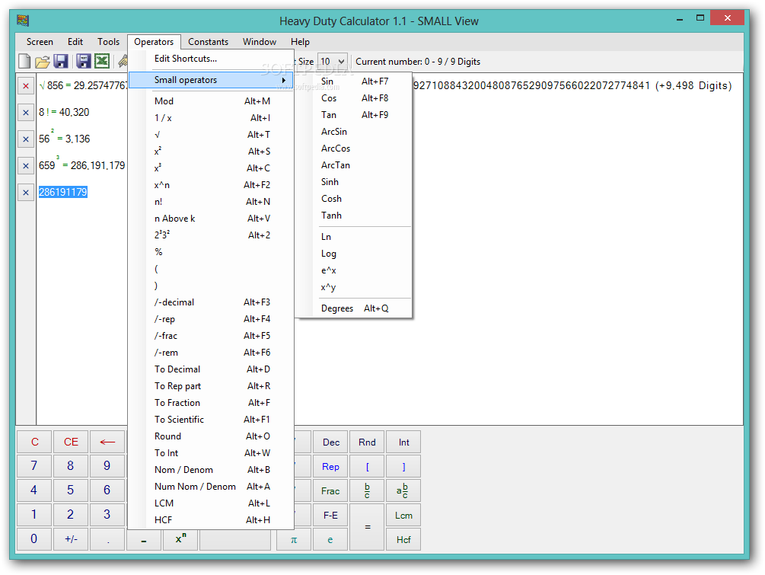Select HCF menu item
This screenshot has width=765, height=575.
pyautogui.click(x=211, y=520)
